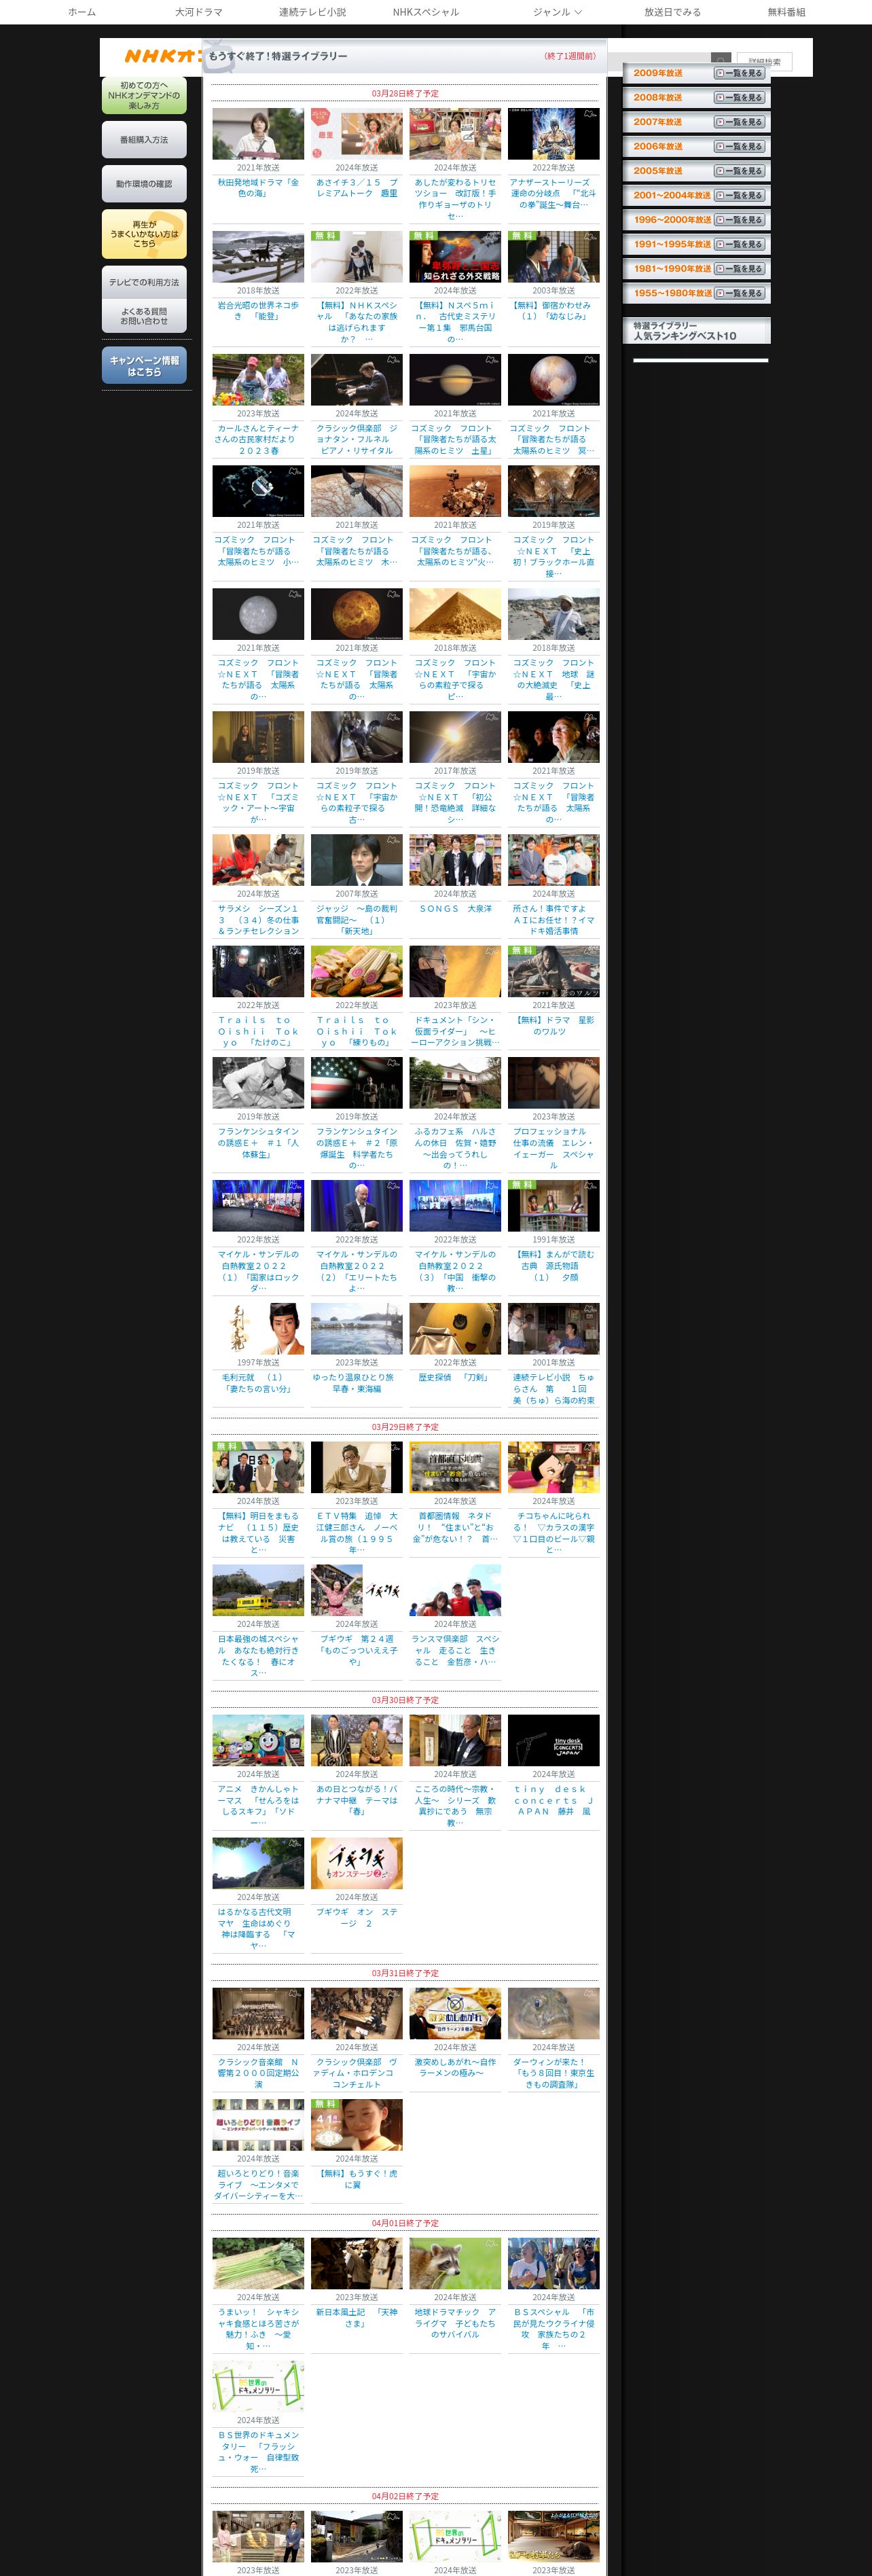The image size is (872, 2576).
Task: Click the ダーウィンが来た! title link
Action: [x=554, y=2073]
